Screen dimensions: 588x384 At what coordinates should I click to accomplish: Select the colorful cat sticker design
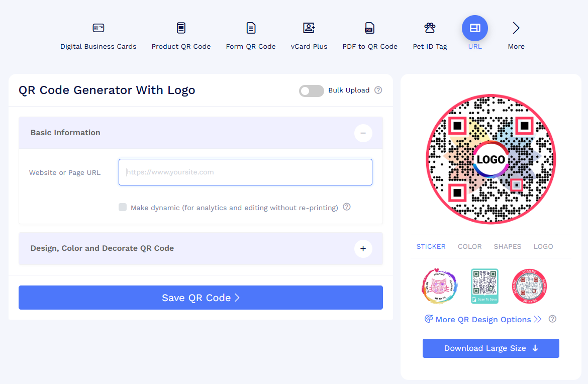tap(440, 286)
